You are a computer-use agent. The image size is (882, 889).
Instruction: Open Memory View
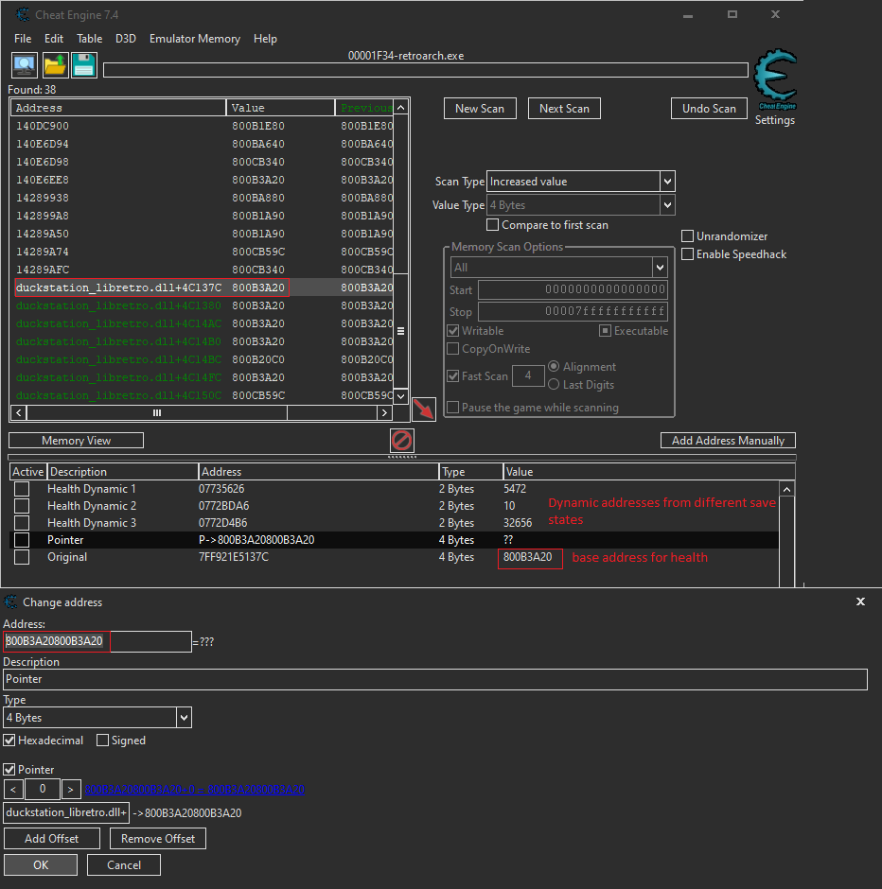[76, 441]
